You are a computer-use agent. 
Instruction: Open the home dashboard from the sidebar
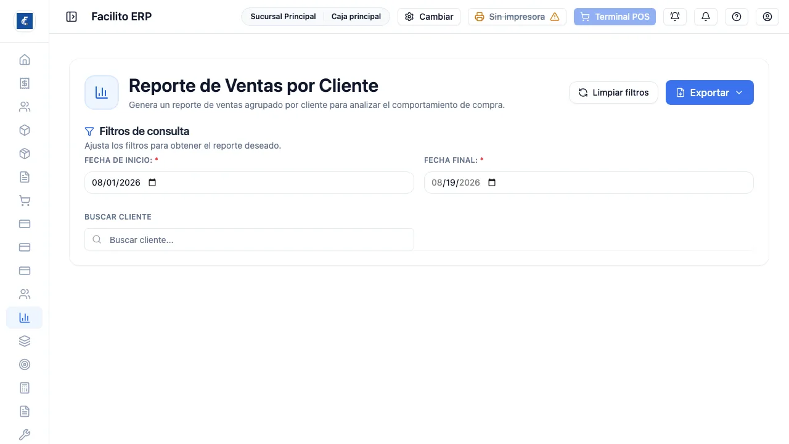pyautogui.click(x=25, y=60)
